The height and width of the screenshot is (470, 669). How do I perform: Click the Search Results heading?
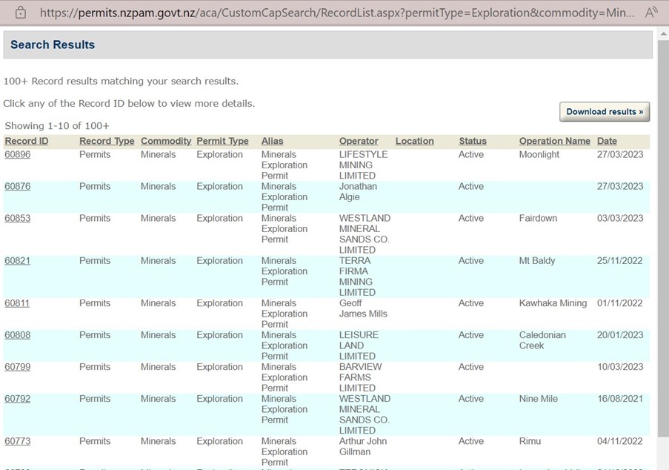pos(53,44)
